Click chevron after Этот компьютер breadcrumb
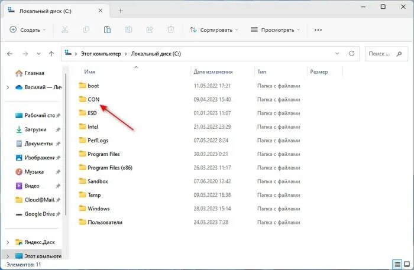The height and width of the screenshot is (270, 414). click(126, 54)
